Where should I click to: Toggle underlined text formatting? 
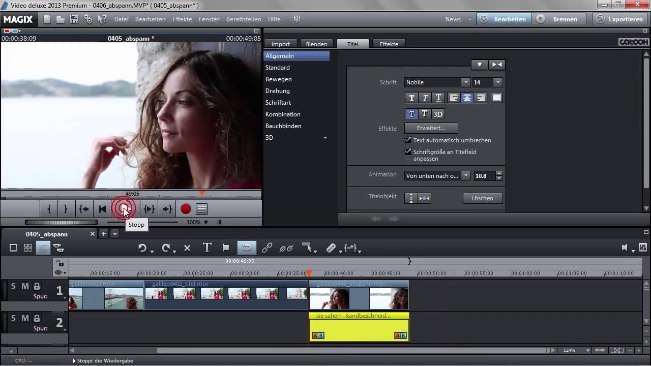click(438, 98)
